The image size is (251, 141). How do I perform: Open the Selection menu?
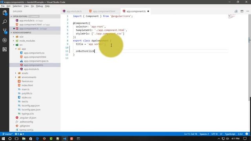[17, 6]
